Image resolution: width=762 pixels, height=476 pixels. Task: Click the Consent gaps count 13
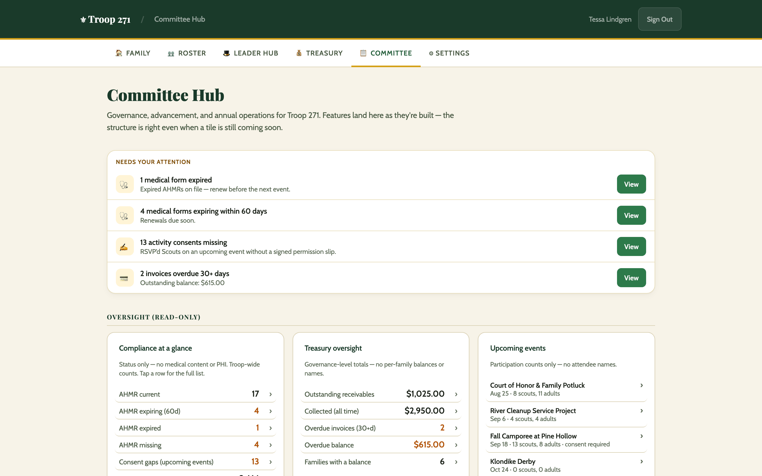[x=255, y=461]
